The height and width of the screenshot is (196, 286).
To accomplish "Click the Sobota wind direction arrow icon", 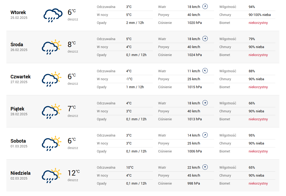I will click(x=205, y=135).
